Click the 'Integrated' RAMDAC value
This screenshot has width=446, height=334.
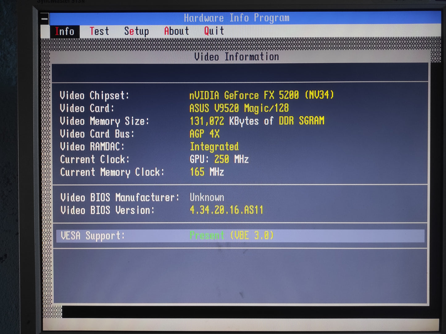click(x=214, y=147)
